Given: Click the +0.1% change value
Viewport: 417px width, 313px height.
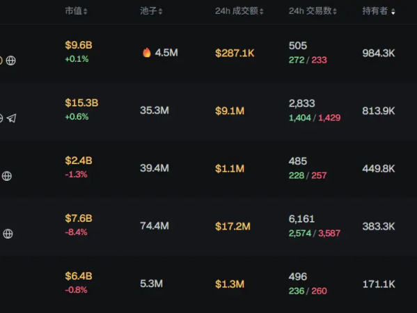Looking at the screenshot, I should [77, 59].
